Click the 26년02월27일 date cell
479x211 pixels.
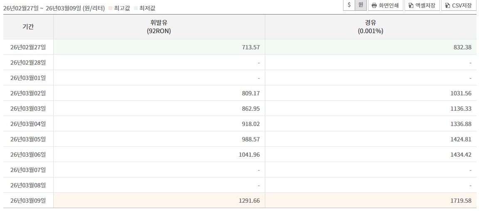pyautogui.click(x=28, y=47)
